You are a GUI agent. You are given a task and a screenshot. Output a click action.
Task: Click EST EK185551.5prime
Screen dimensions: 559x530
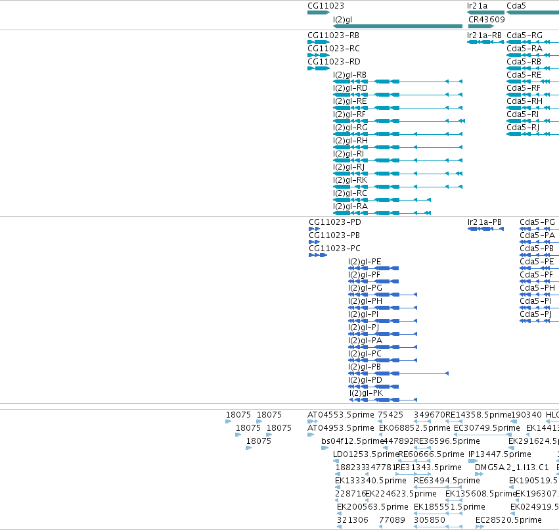click(449, 508)
